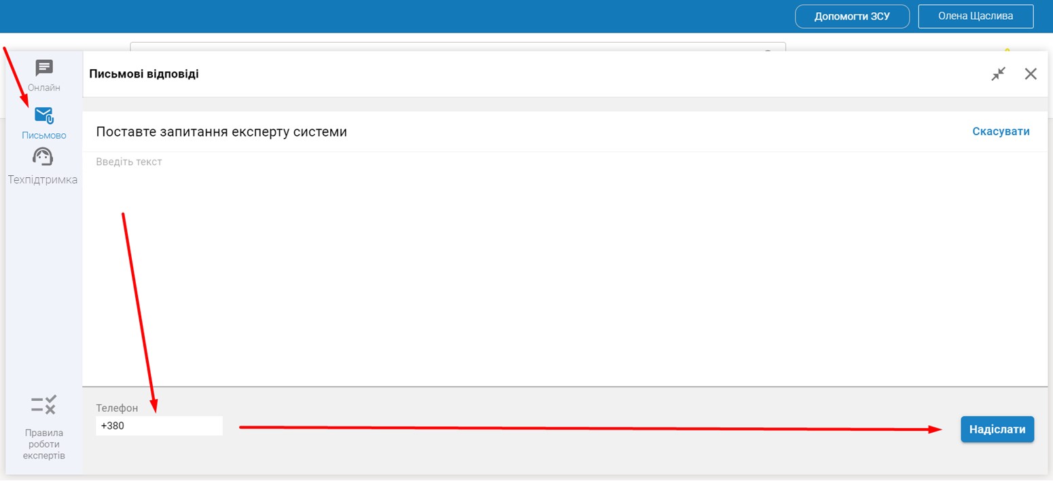Click the Поставте запитання експерту системи heading
The image size is (1053, 481).
pyautogui.click(x=221, y=132)
